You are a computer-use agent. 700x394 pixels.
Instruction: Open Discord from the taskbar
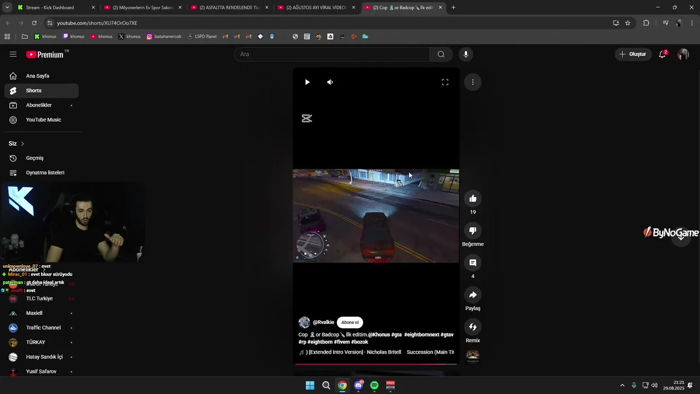[358, 385]
